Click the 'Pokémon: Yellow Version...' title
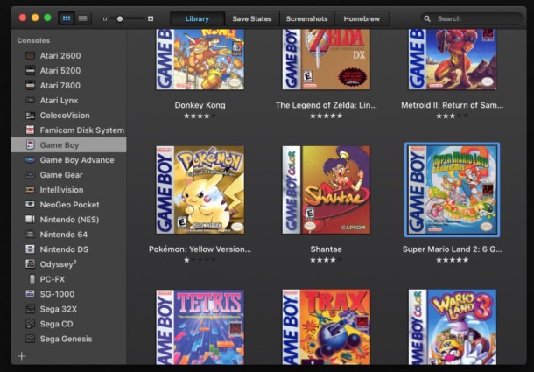 pos(200,249)
